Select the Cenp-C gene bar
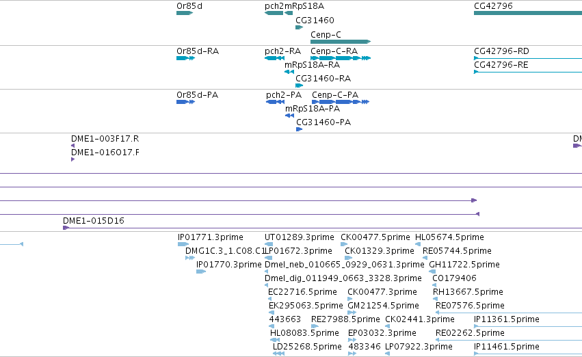 tap(341, 42)
